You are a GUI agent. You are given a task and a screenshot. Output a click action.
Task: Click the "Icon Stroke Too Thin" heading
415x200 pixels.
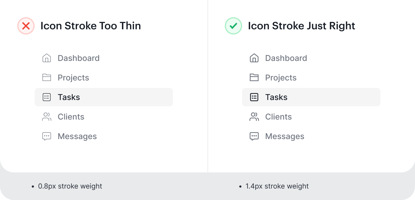tap(90, 26)
